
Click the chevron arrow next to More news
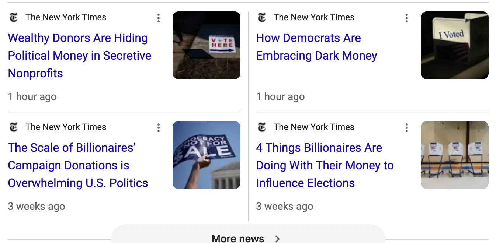click(x=278, y=239)
